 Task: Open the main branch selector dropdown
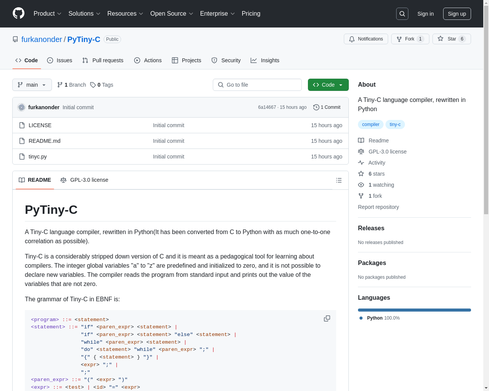pos(32,85)
